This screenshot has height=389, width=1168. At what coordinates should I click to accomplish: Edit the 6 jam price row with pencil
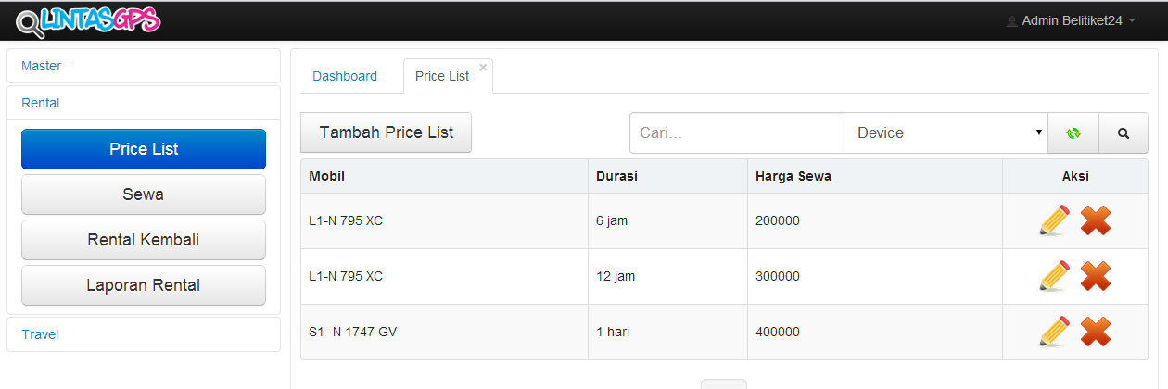pyautogui.click(x=1055, y=220)
